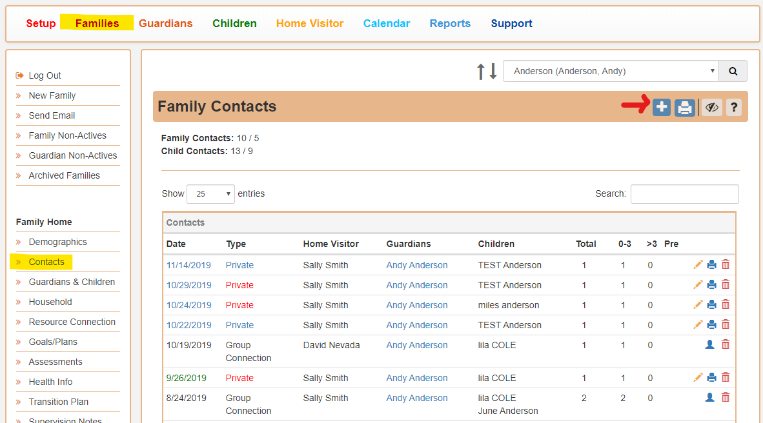Open the Families menu
This screenshot has width=763, height=423.
click(97, 23)
